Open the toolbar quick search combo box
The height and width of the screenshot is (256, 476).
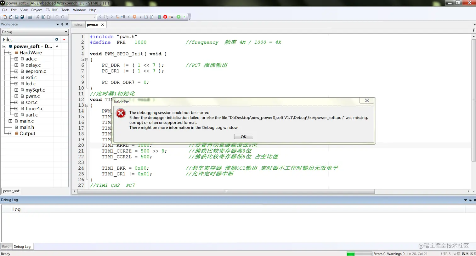click(82, 17)
